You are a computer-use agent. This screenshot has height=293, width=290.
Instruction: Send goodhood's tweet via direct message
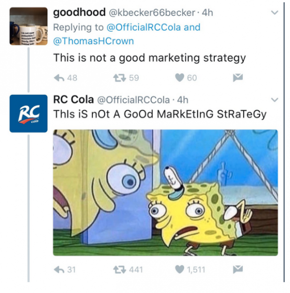pos(238,78)
